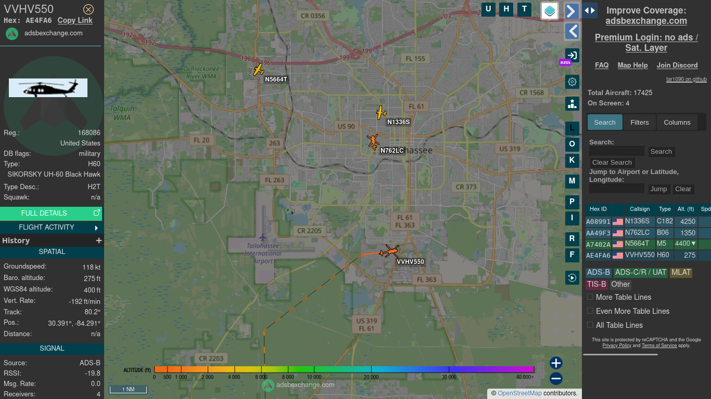Screen dimensions: 711x399
Task: Toggle the H map button
Action: tap(506, 9)
